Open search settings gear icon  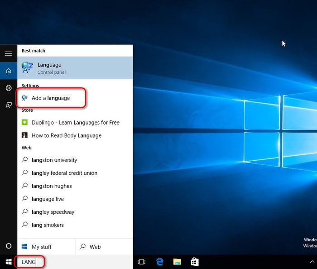tap(8, 88)
